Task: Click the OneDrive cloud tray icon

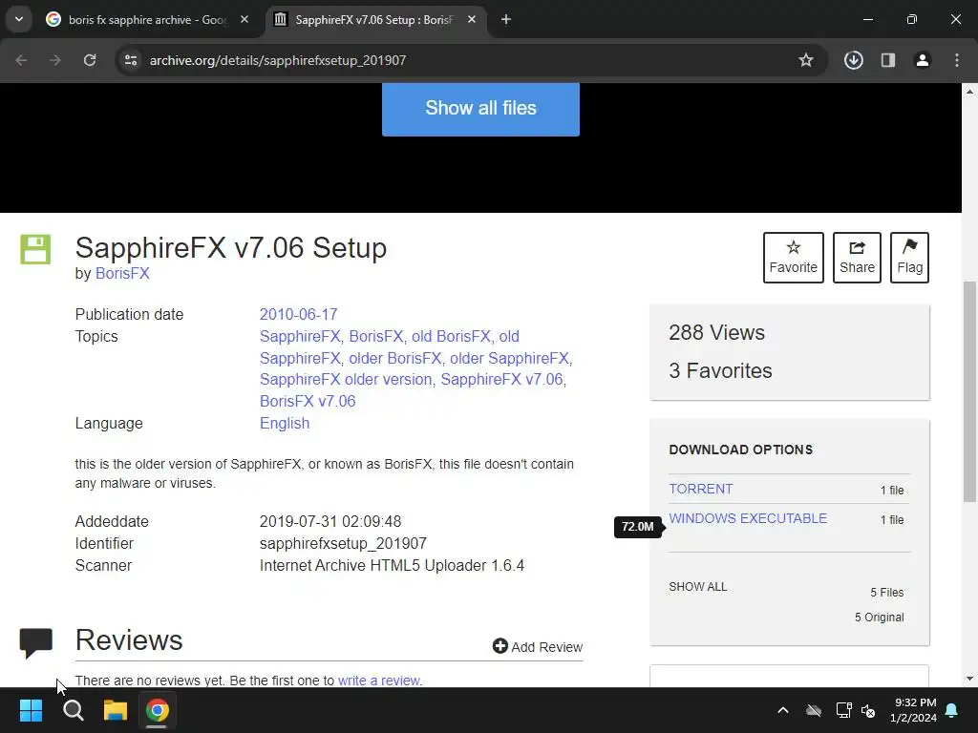Action: pyautogui.click(x=814, y=710)
